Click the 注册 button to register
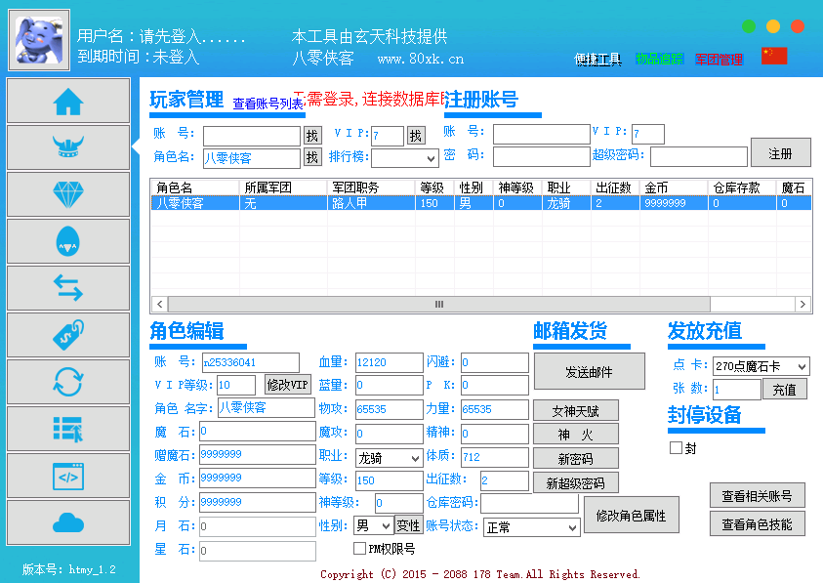 pyautogui.click(x=779, y=153)
